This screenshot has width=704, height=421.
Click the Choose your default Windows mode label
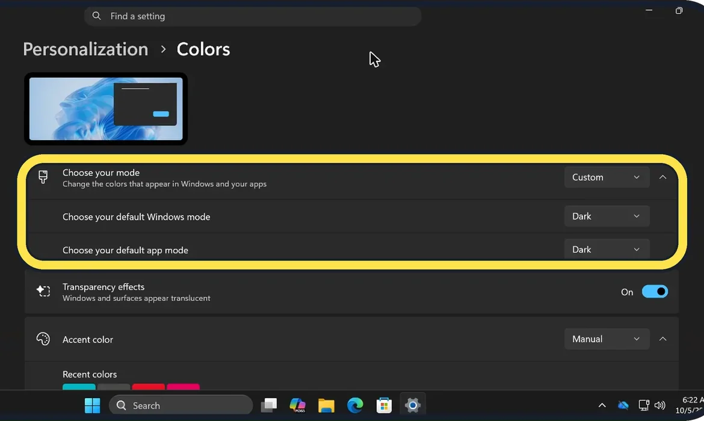point(136,217)
